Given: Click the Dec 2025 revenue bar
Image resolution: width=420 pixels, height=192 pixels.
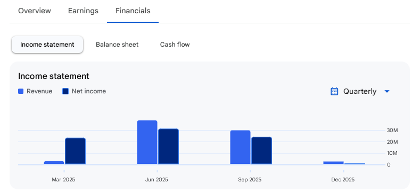Looking at the screenshot, I should pyautogui.click(x=333, y=163).
